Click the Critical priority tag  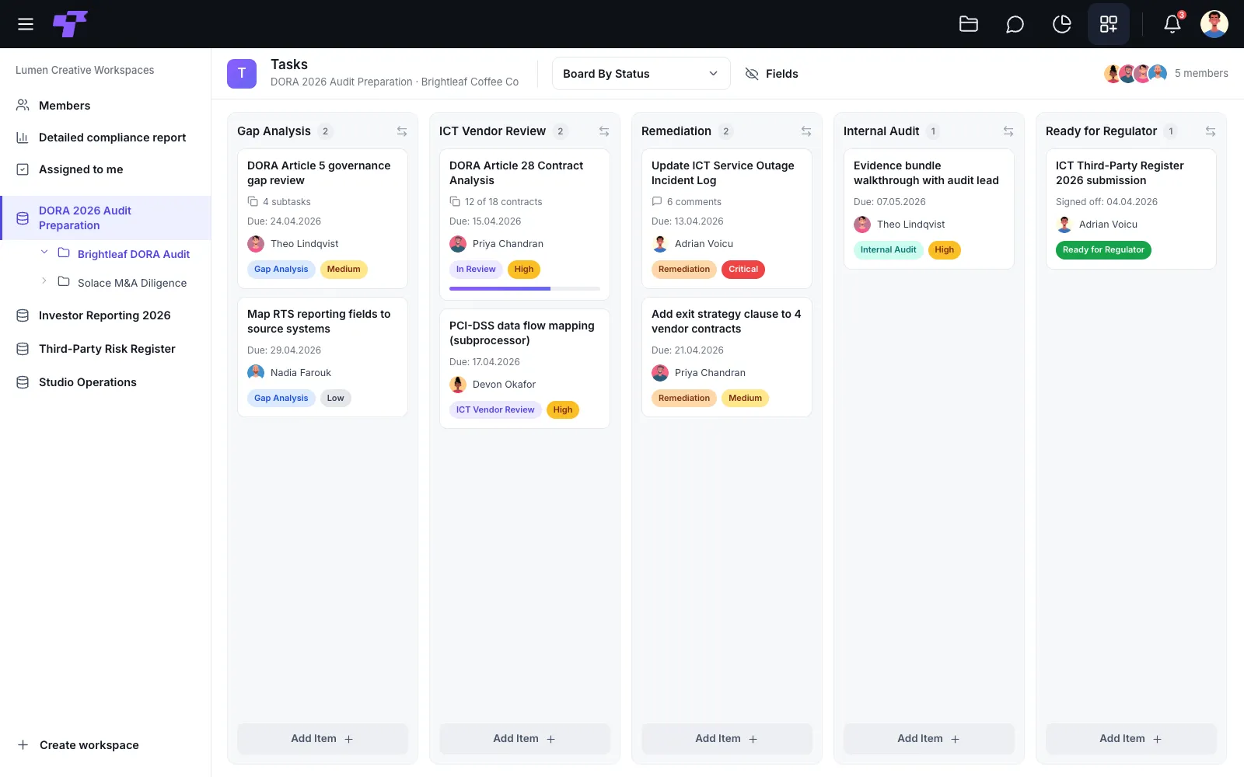[743, 270]
